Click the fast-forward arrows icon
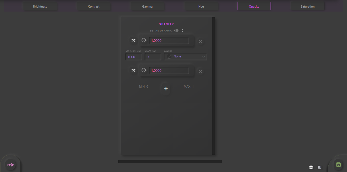The image size is (347, 172). click(11, 165)
